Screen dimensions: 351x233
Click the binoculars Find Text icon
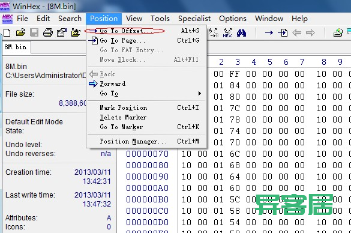pyautogui.click(x=242, y=32)
